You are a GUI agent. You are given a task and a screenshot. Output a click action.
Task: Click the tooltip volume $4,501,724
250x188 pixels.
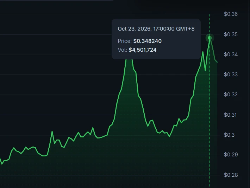(143, 50)
